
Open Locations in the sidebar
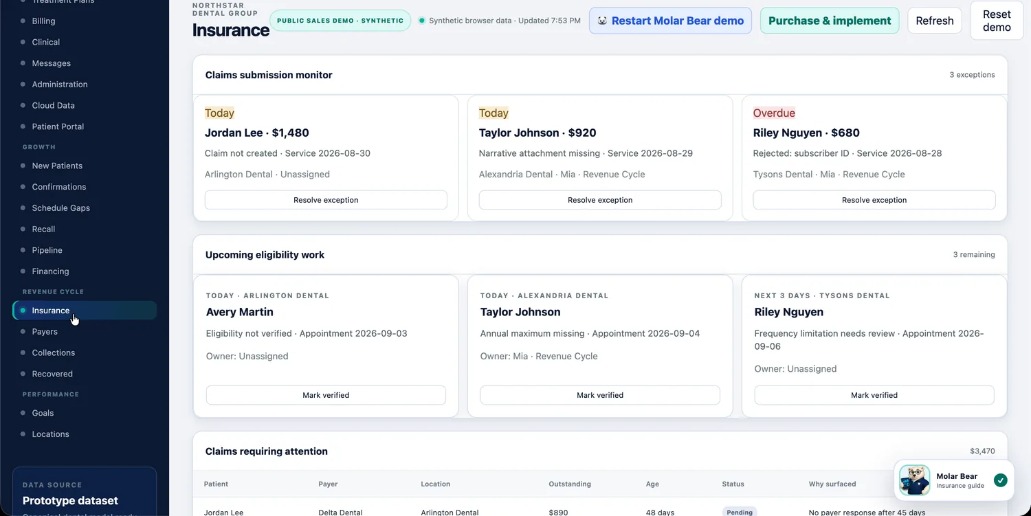click(x=50, y=434)
